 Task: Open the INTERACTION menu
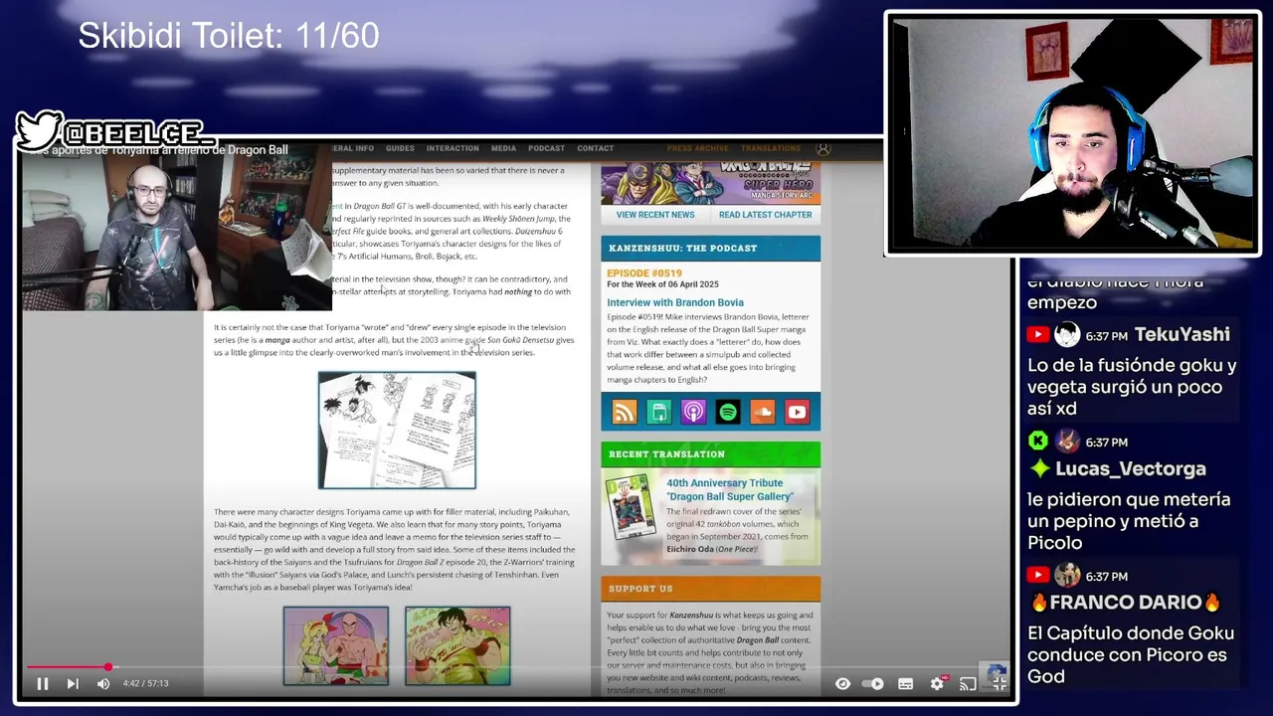click(453, 148)
